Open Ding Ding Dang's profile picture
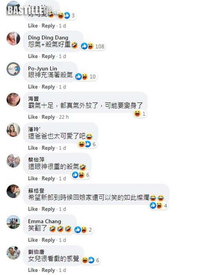The width and height of the screenshot is (212, 275). tap(13, 38)
